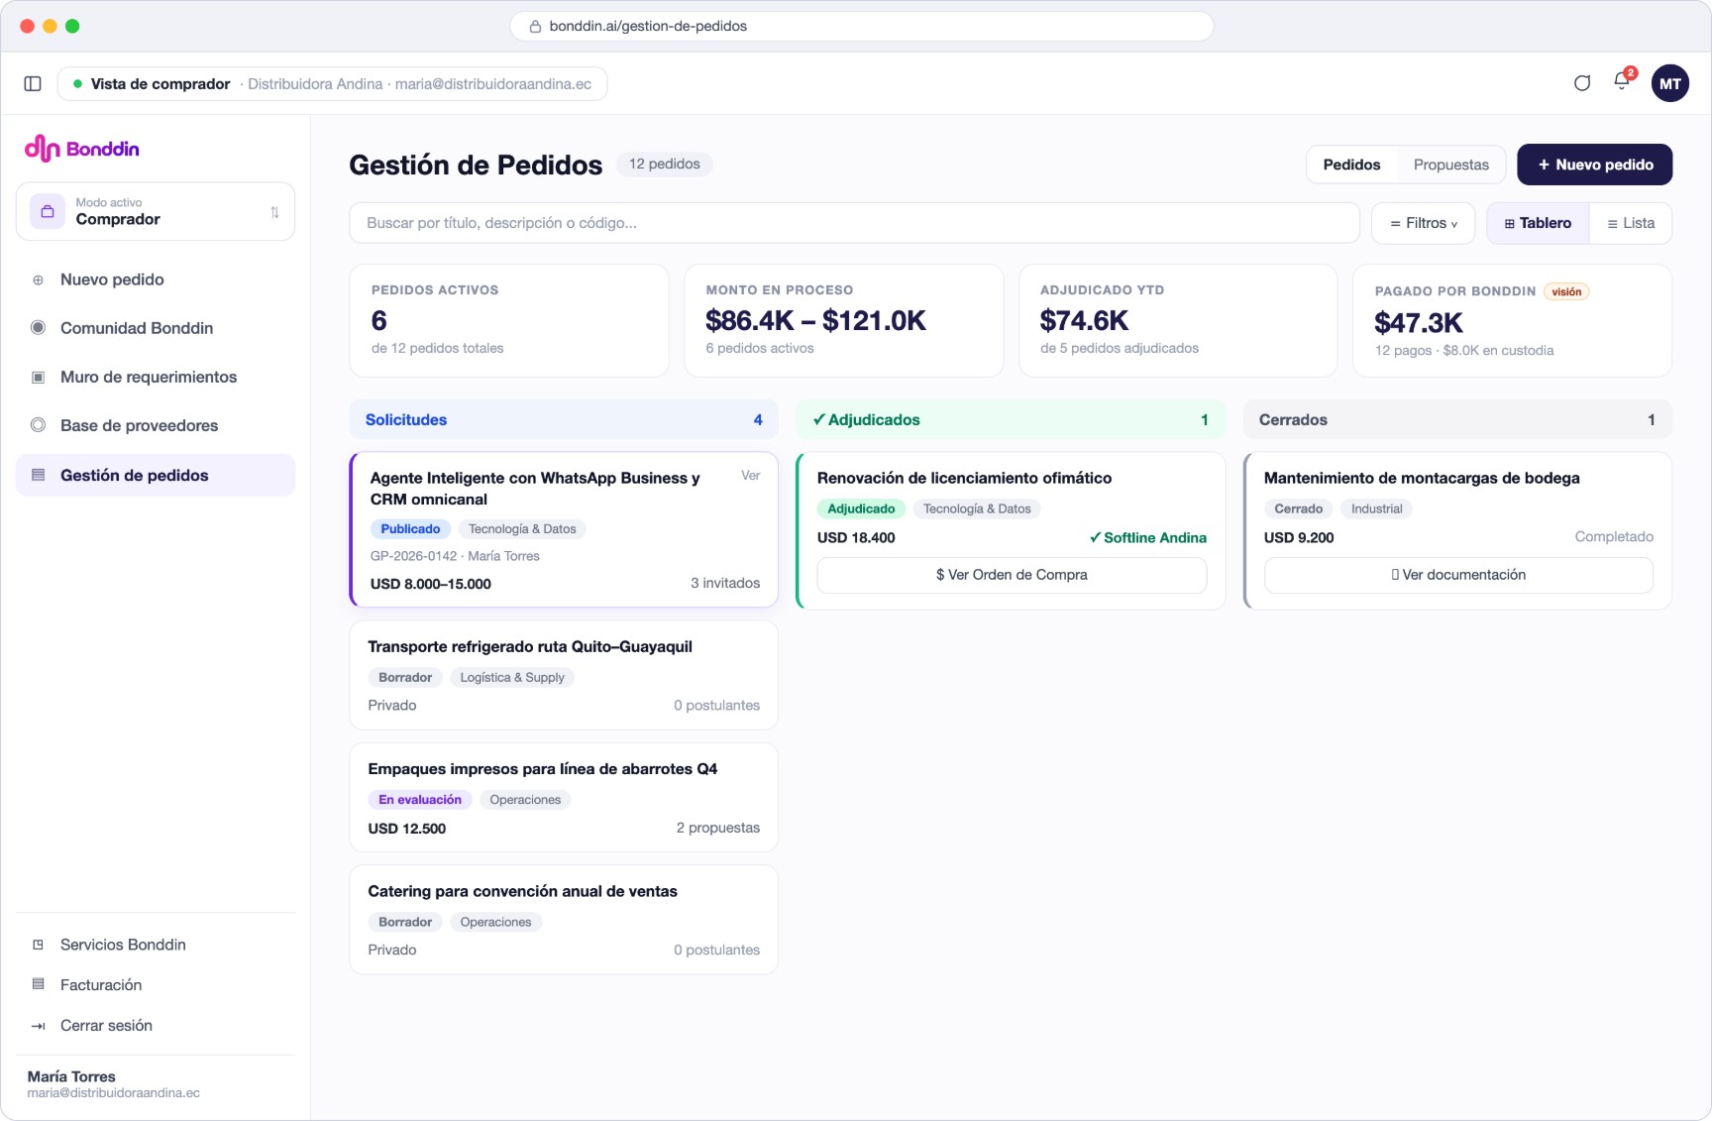This screenshot has height=1121, width=1712.
Task: Open the Empaques impresos para línea card
Action: (564, 798)
